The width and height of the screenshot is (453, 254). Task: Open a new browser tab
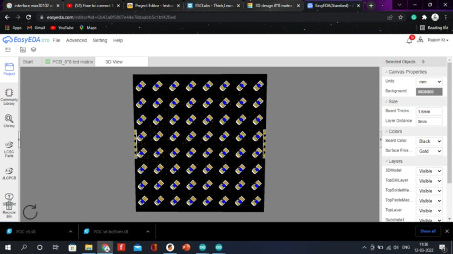click(x=371, y=5)
